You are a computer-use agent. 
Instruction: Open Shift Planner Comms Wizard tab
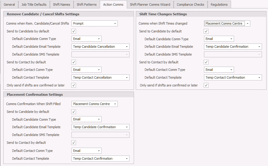point(150,5)
